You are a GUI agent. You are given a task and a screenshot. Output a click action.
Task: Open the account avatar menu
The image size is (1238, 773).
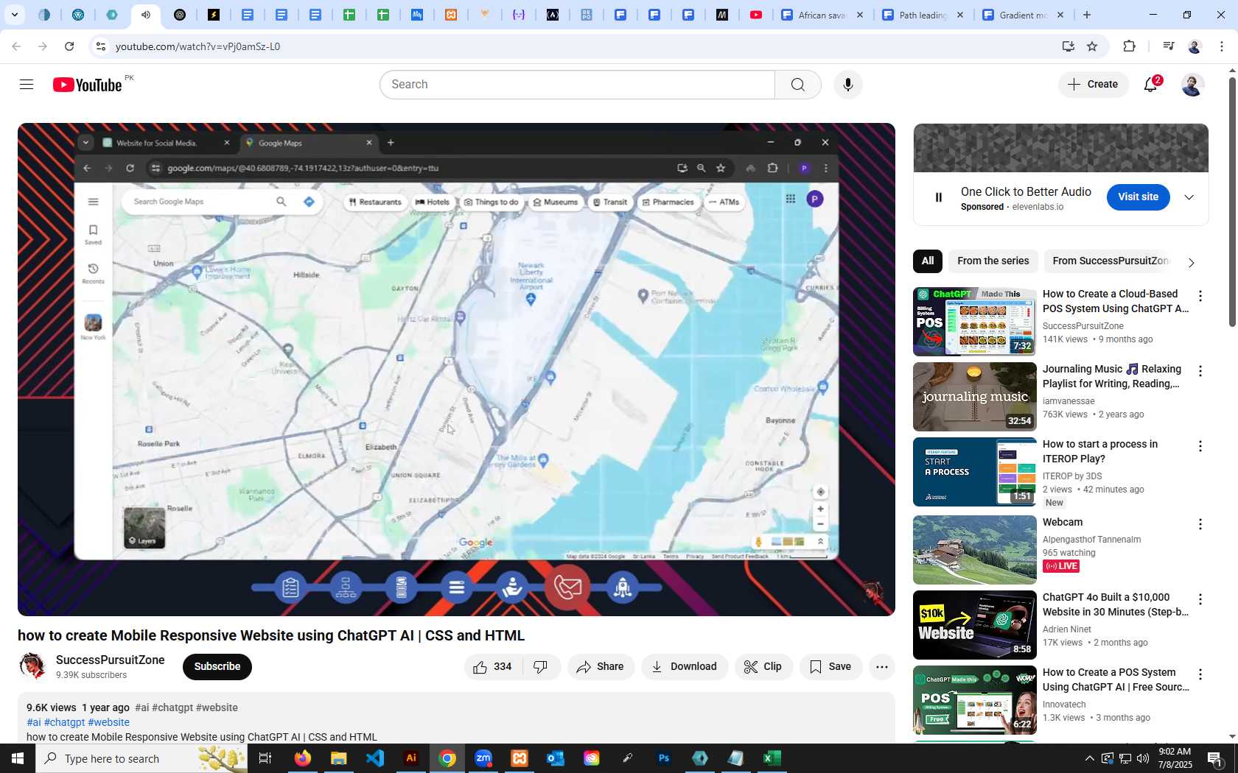pos(1192,85)
